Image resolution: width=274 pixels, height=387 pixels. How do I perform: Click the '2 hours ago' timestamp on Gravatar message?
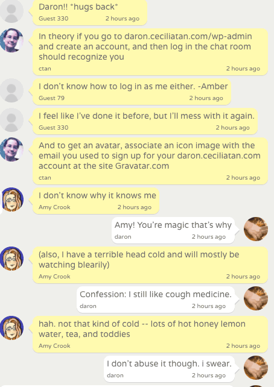[243, 178]
